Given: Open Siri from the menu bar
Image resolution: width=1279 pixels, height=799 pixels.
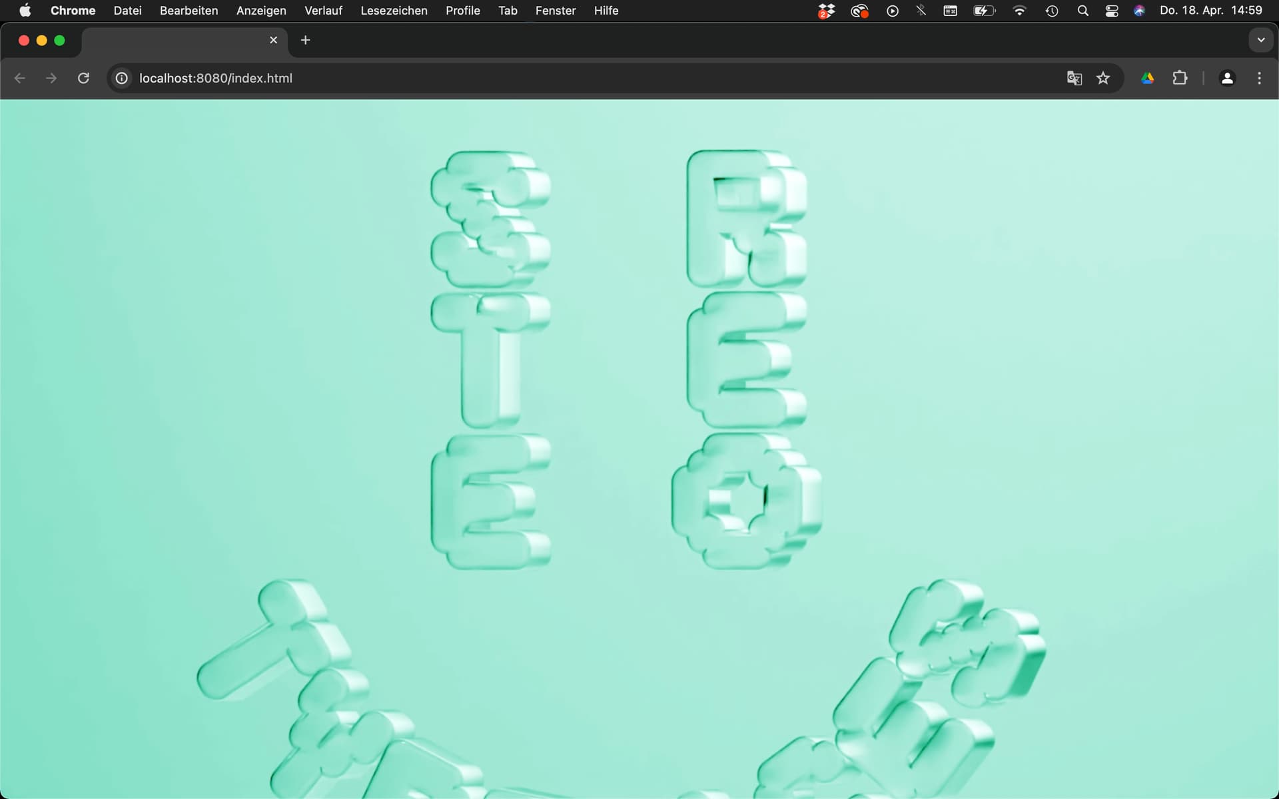Looking at the screenshot, I should (1139, 11).
